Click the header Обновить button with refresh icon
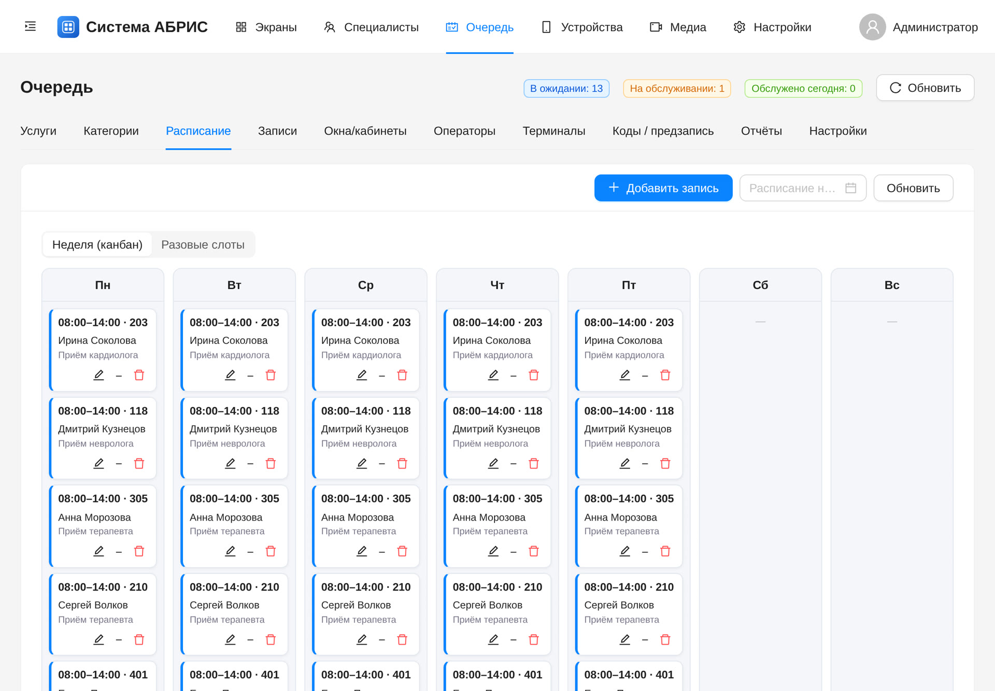Image resolution: width=995 pixels, height=691 pixels. point(925,88)
